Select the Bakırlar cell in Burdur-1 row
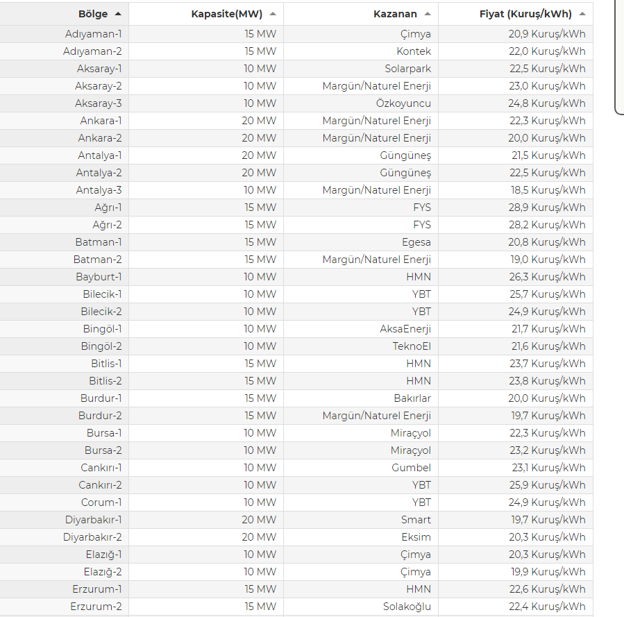 pos(361,398)
